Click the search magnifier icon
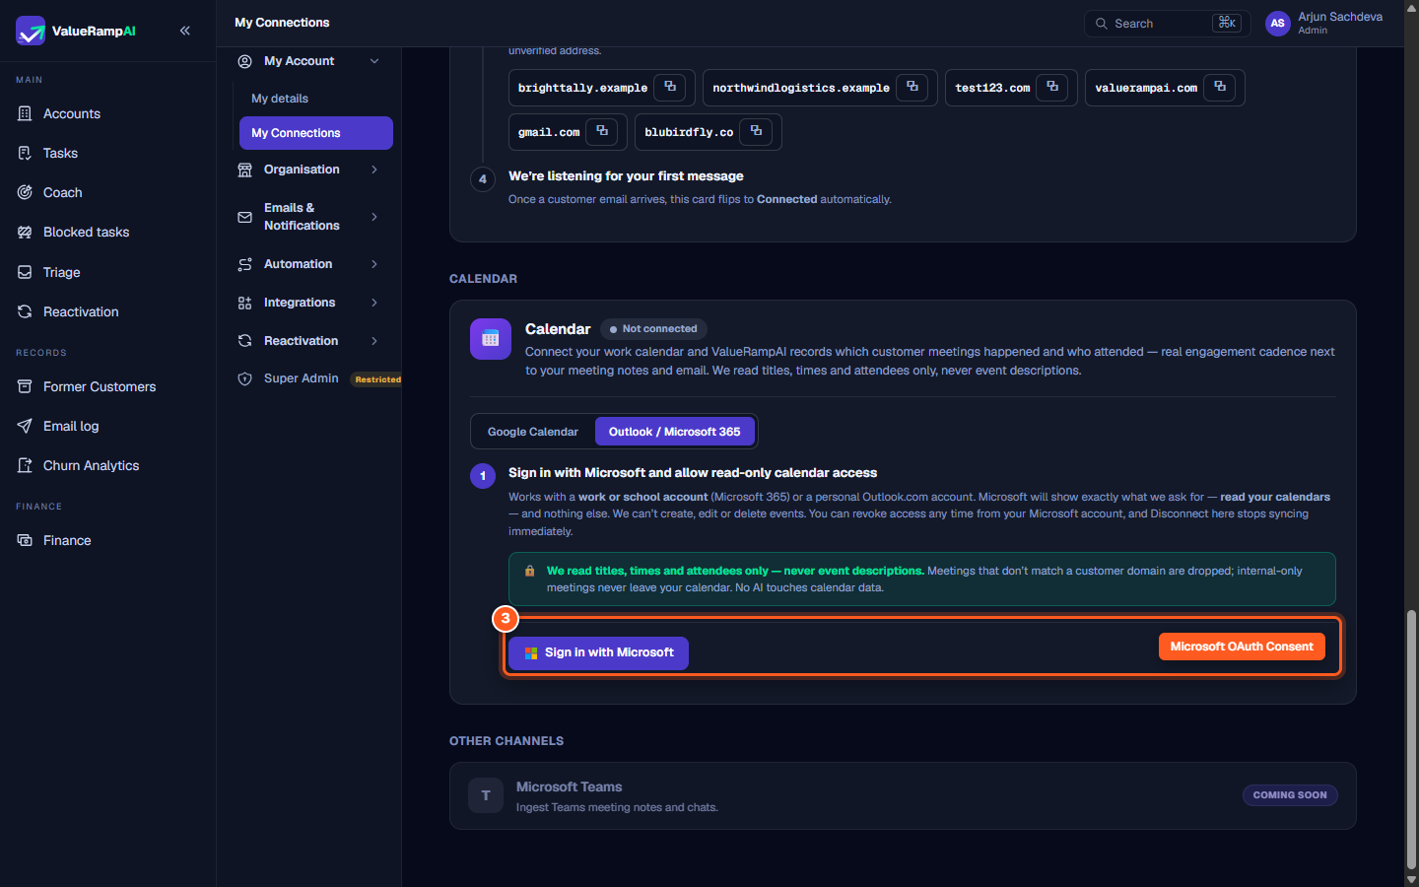The height and width of the screenshot is (887, 1419). (x=1102, y=24)
